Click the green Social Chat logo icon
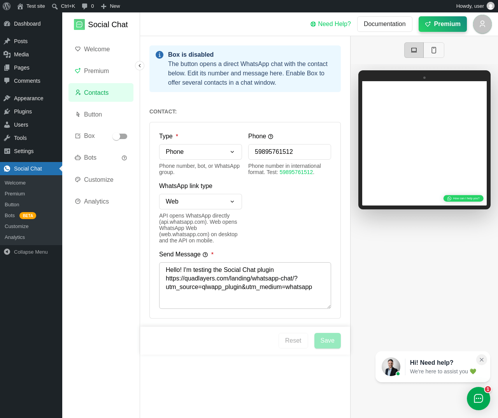Screen dimensions: 498x418 [x=79, y=24]
